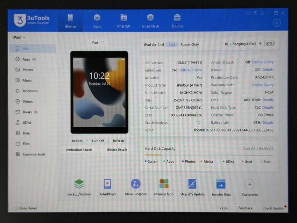Select Info in the sidebar

32,48
